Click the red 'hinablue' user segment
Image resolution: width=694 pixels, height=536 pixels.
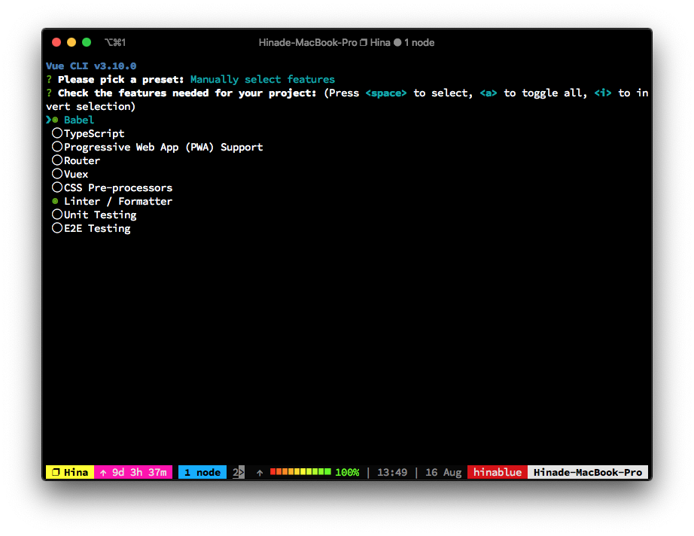[498, 472]
